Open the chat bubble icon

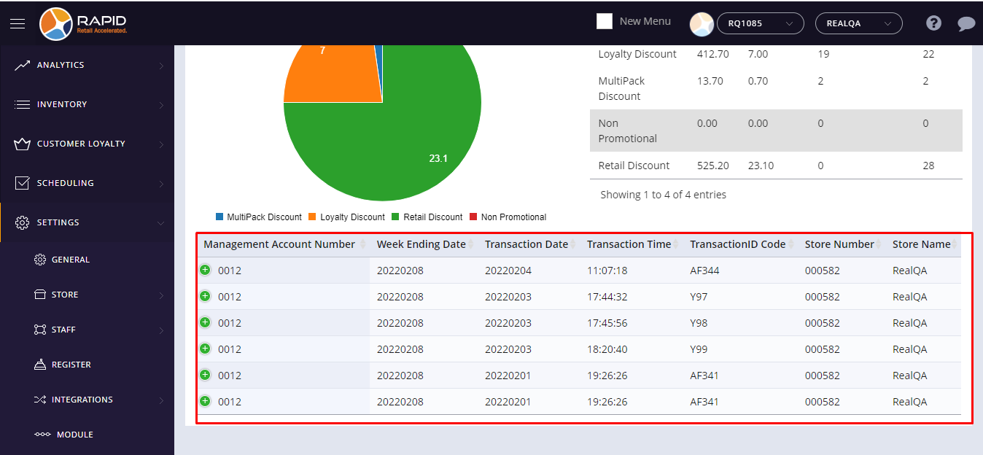(x=966, y=23)
